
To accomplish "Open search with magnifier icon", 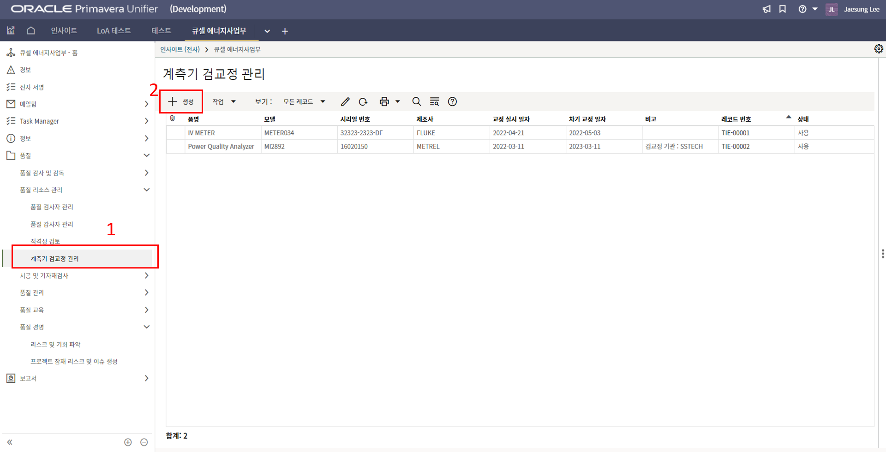I will (416, 102).
